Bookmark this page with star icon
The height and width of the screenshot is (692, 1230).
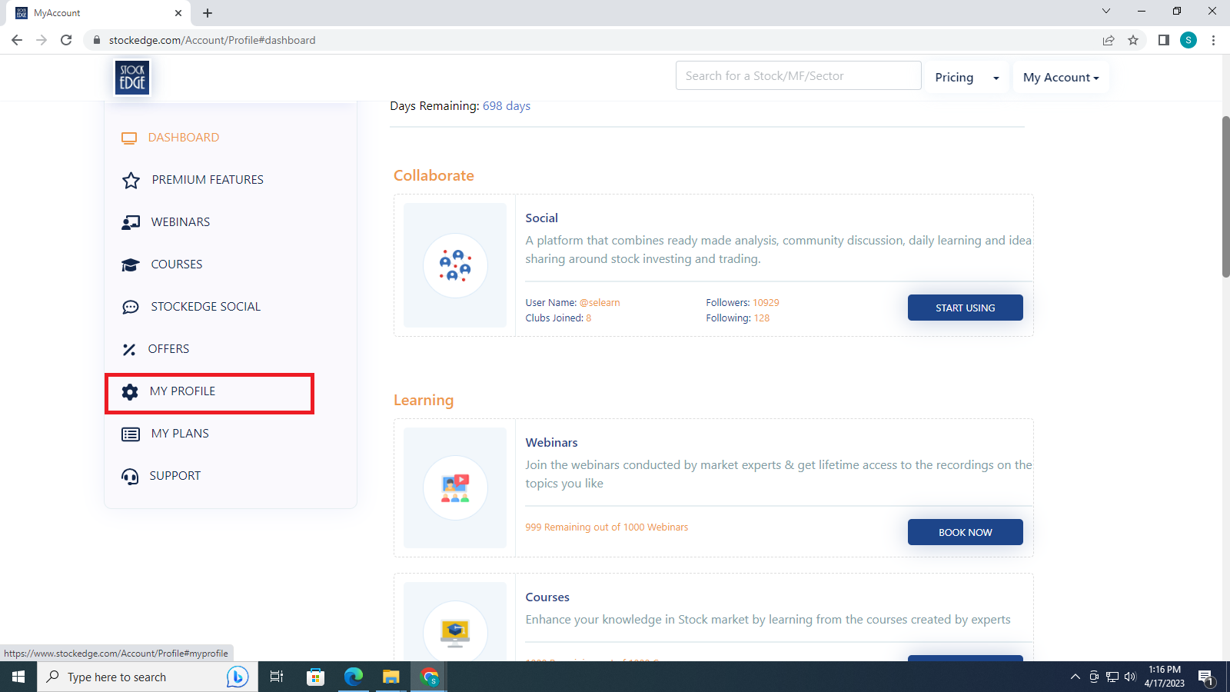pos(1133,40)
